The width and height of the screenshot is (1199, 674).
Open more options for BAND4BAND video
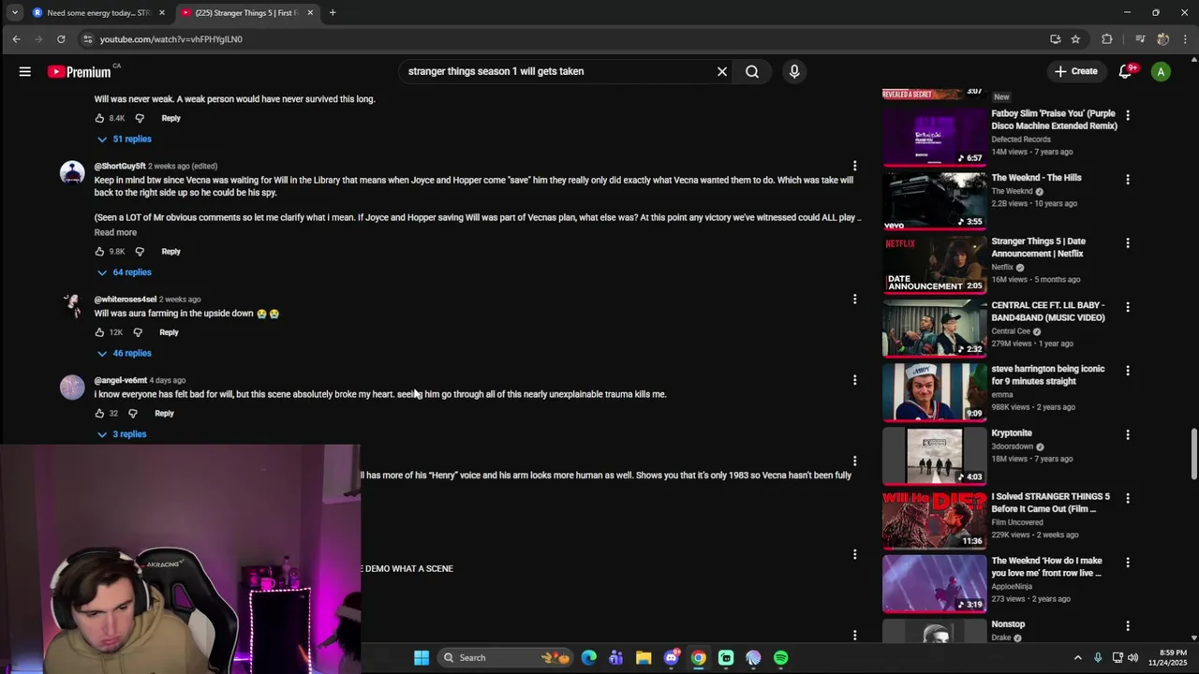[x=1128, y=306]
